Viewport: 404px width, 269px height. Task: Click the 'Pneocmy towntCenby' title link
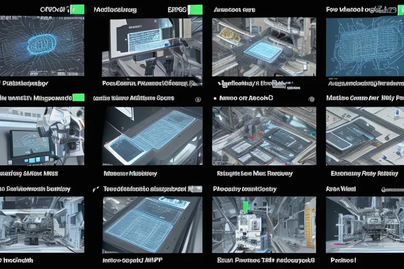pos(244,188)
